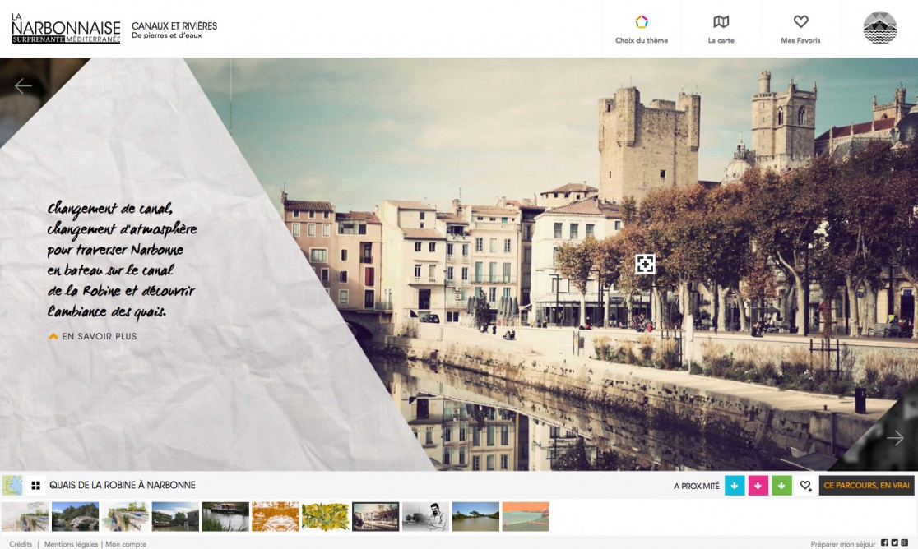
Task: Toggle the grid view icon beside title
Action: (35, 486)
